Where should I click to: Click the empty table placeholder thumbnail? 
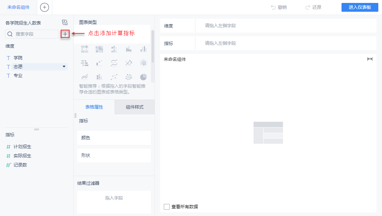click(268, 133)
